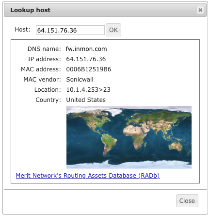Click the world map image

pyautogui.click(x=129, y=137)
